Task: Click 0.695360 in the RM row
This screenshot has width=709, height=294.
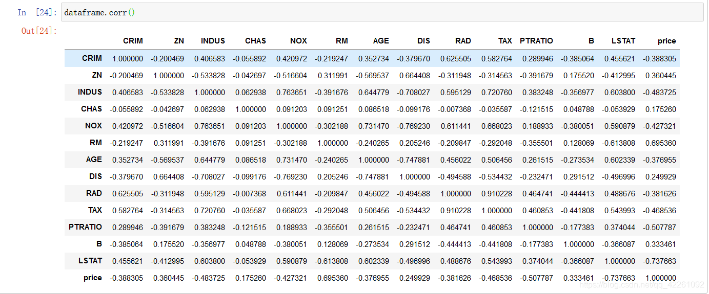Action: pyautogui.click(x=661, y=143)
